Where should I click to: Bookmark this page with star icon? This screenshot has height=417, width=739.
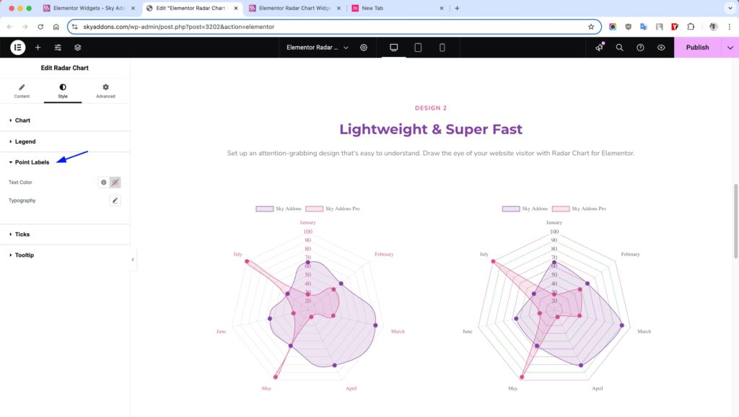(x=591, y=27)
